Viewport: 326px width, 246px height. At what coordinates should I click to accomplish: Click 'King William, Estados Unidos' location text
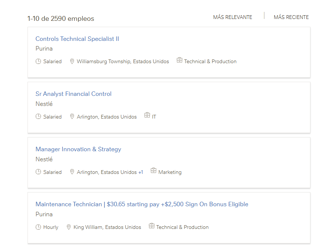(x=107, y=227)
